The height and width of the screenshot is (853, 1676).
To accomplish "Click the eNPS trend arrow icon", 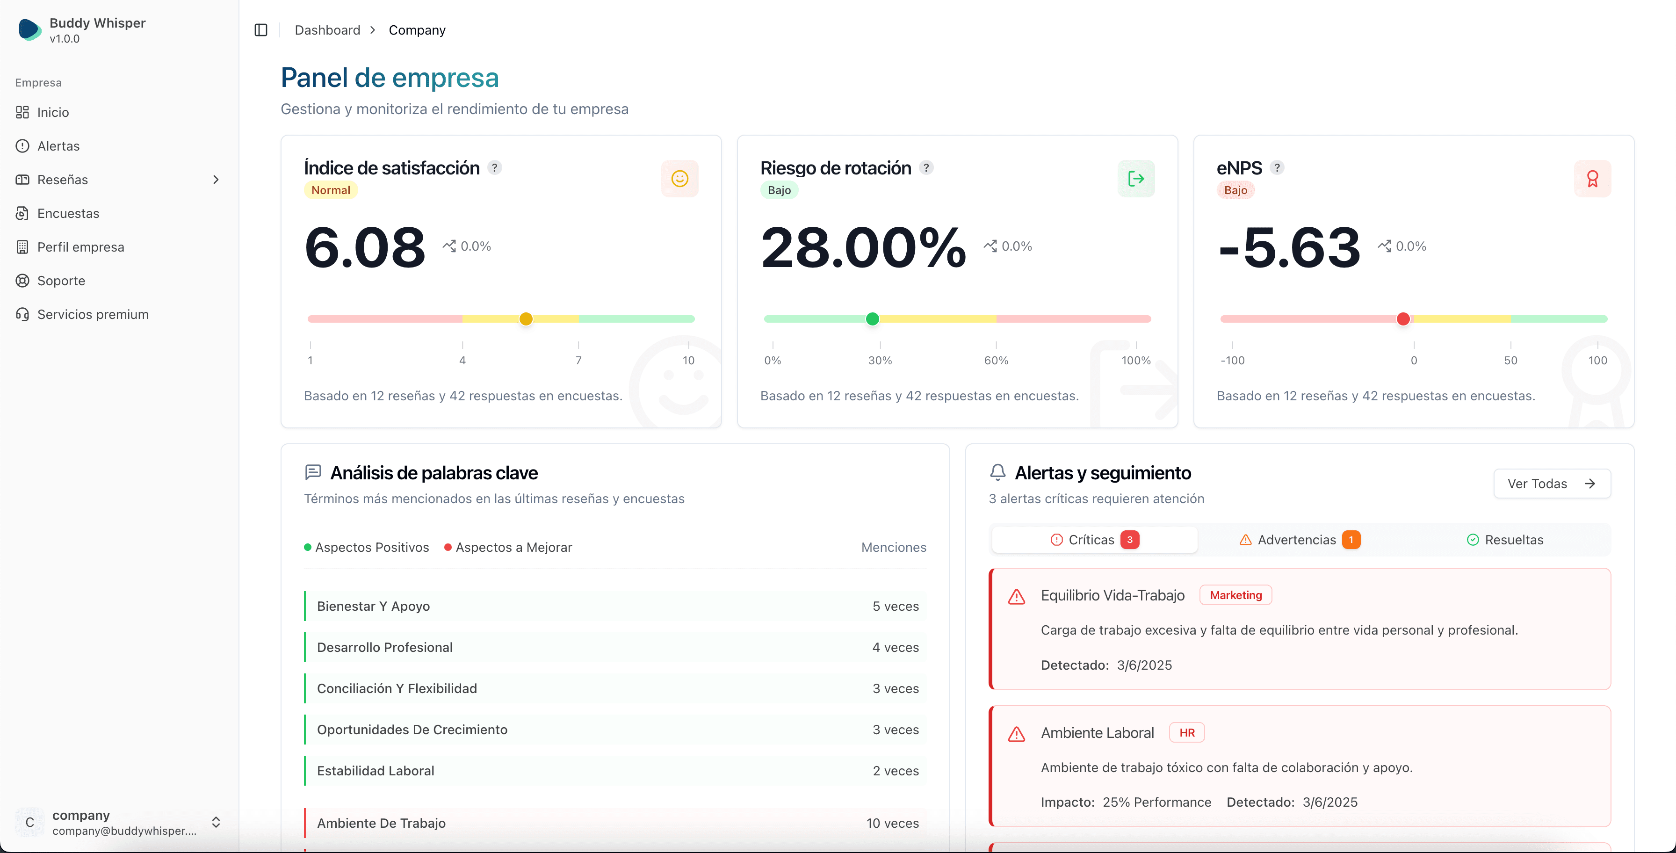I will 1385,246.
